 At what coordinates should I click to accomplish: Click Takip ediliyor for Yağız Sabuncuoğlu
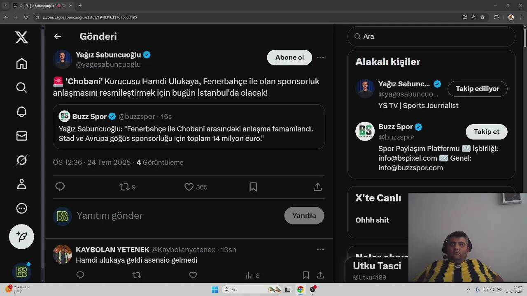(x=477, y=89)
